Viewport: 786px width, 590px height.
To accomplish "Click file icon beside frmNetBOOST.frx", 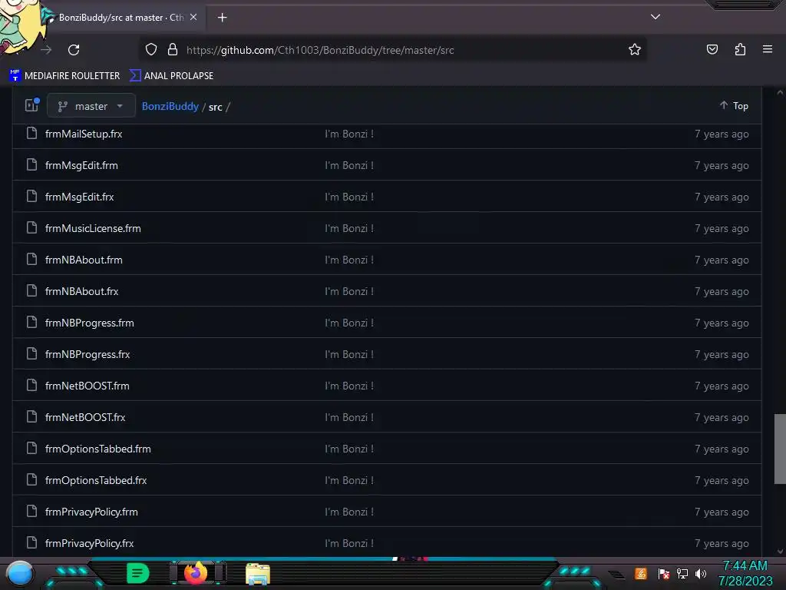I will pyautogui.click(x=31, y=416).
